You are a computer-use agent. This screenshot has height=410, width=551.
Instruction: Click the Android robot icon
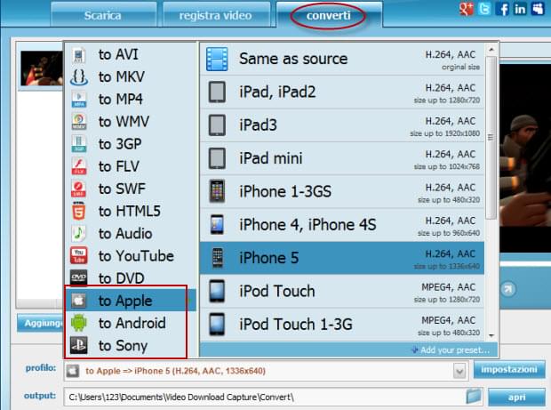click(79, 323)
